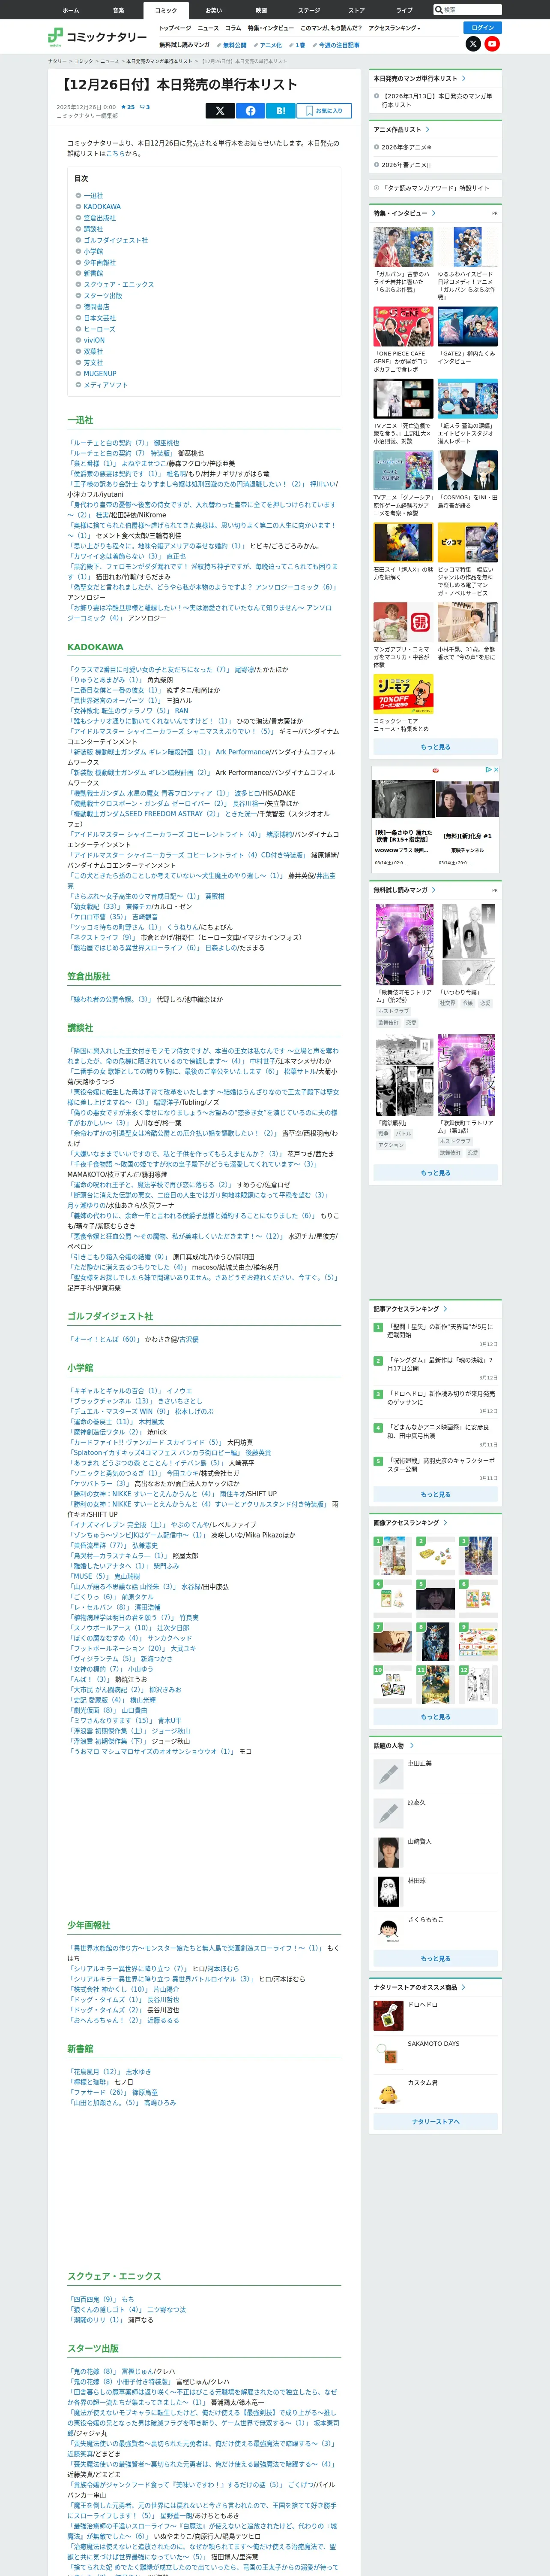Open 『ルーチェと白の契約（7）』 book link
The width and height of the screenshot is (550, 2576).
pyautogui.click(x=109, y=443)
